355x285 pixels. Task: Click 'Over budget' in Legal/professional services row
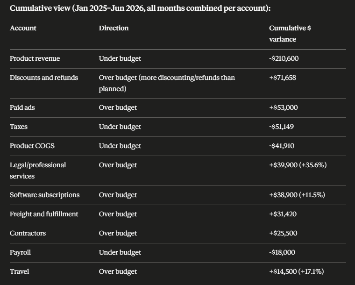(x=118, y=165)
